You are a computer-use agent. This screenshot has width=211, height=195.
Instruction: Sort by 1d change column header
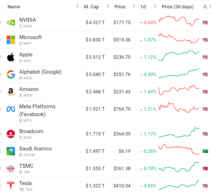point(143,7)
